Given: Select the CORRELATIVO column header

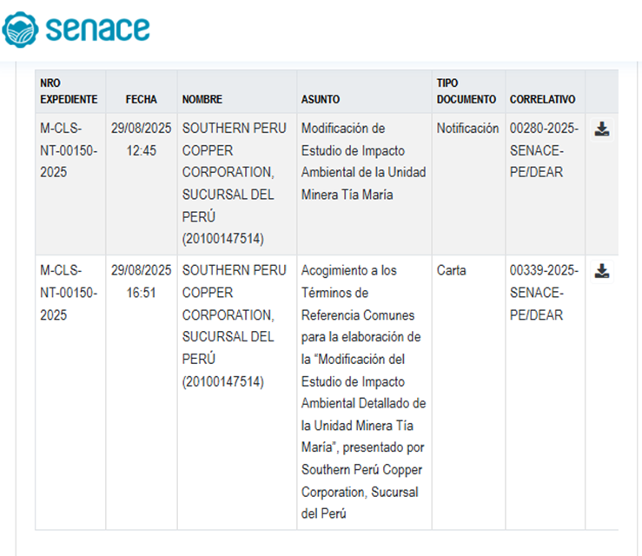Looking at the screenshot, I should (x=542, y=100).
